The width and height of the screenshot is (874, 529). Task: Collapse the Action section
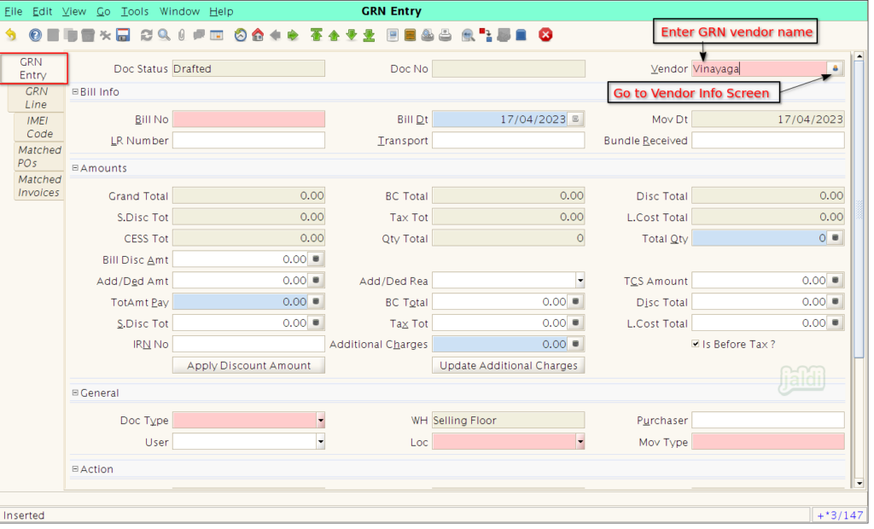pos(75,469)
